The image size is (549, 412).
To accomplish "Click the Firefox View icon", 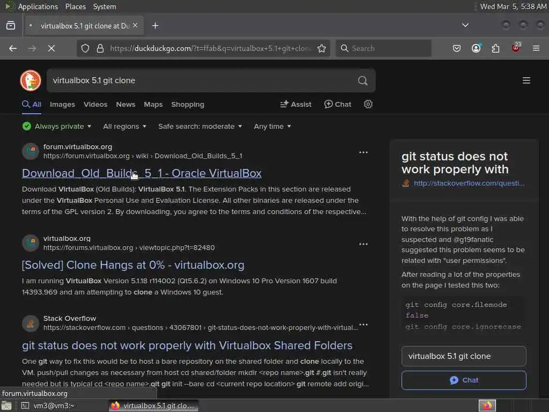I will [11, 26].
